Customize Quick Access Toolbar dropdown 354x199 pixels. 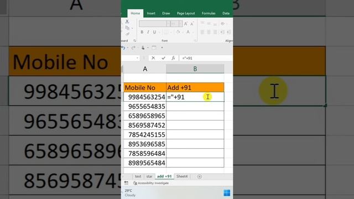162,48
